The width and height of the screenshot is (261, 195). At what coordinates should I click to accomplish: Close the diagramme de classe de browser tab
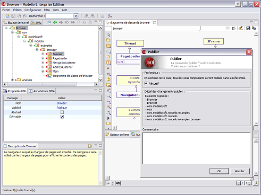click(x=154, y=22)
